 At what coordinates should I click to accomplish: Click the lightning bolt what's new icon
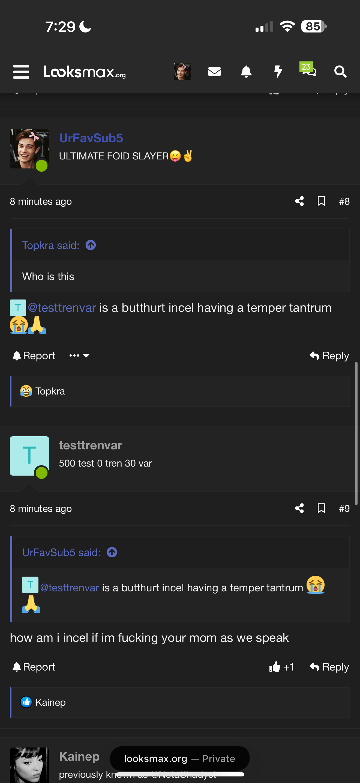click(x=278, y=72)
